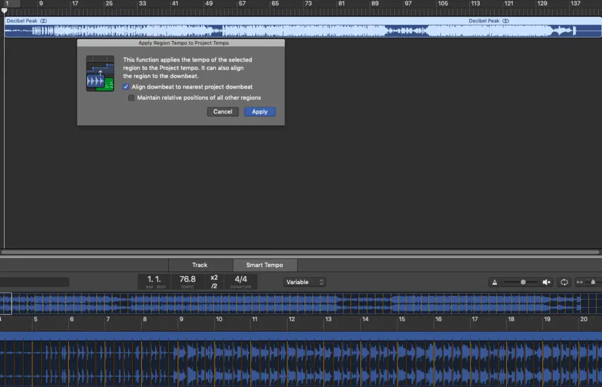602x387 pixels.
Task: Click the right Decibel Peak region label
Action: tap(484, 21)
